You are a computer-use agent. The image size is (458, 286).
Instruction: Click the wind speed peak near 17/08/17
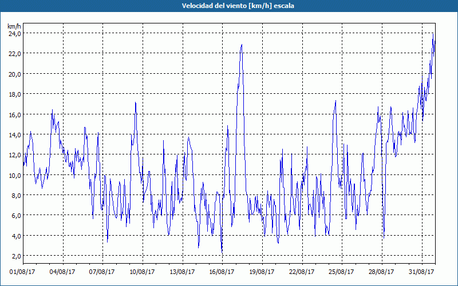(x=242, y=45)
